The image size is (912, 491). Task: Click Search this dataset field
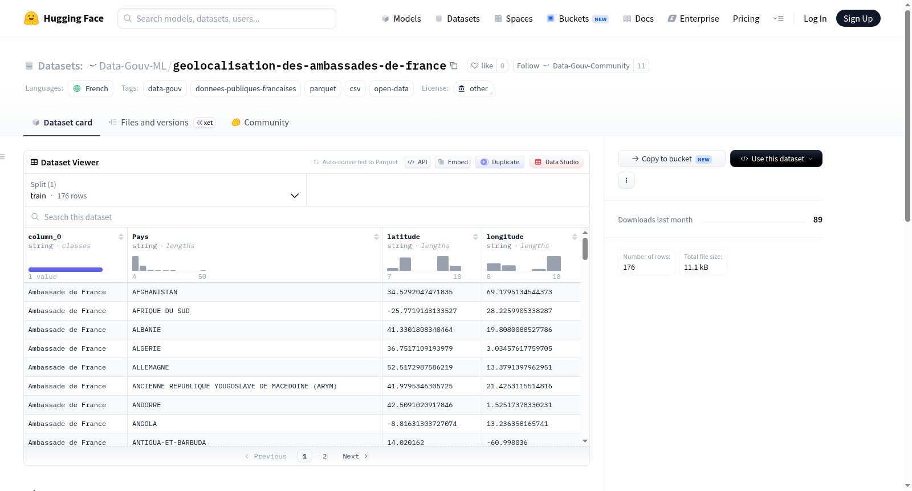[x=307, y=217]
